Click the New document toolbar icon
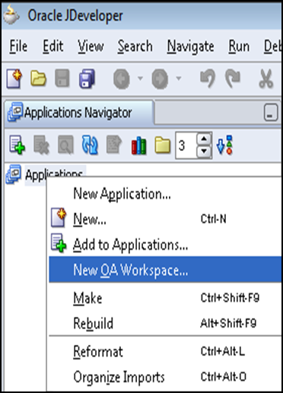 (14, 78)
